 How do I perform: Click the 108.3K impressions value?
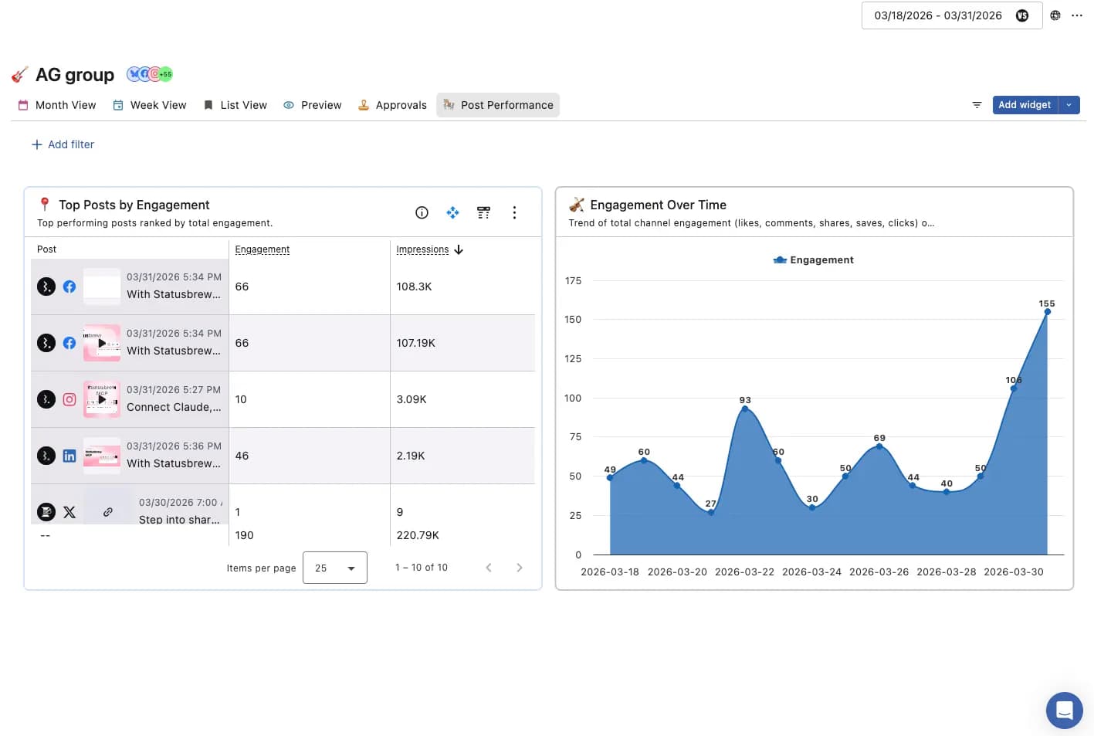pos(414,287)
